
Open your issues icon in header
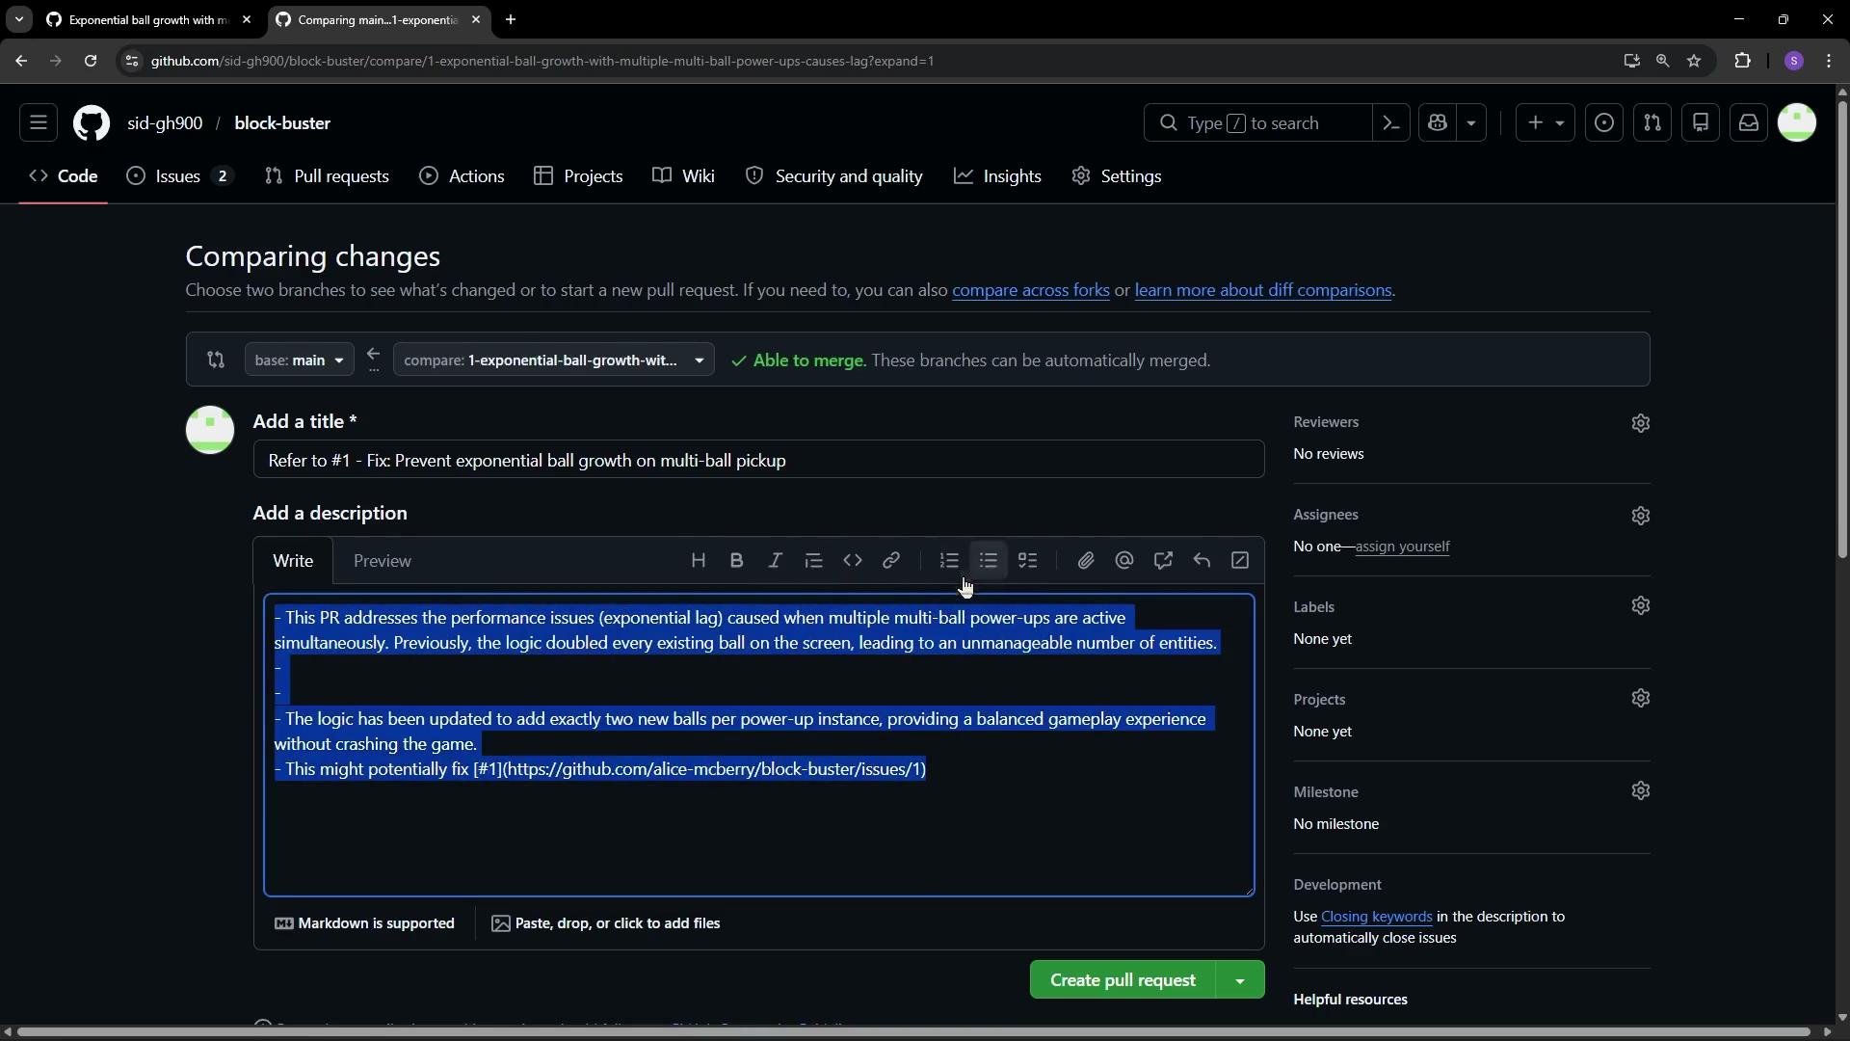coord(1604,123)
